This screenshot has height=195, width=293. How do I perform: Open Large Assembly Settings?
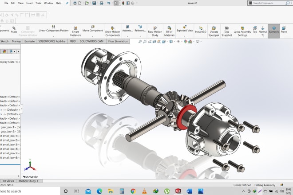[x=242, y=31]
